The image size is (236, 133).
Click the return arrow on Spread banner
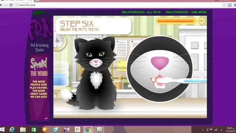[46, 118]
